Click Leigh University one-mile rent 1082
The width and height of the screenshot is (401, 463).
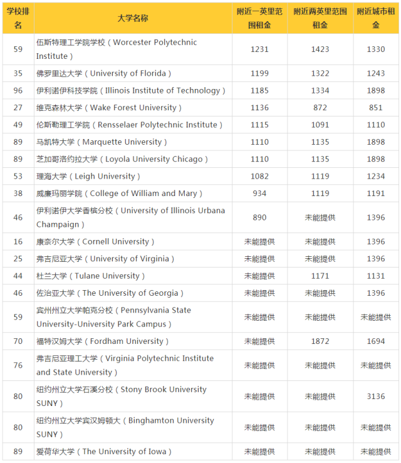pyautogui.click(x=259, y=176)
